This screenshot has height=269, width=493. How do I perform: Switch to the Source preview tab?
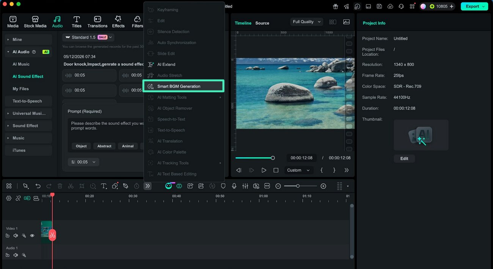pos(262,23)
